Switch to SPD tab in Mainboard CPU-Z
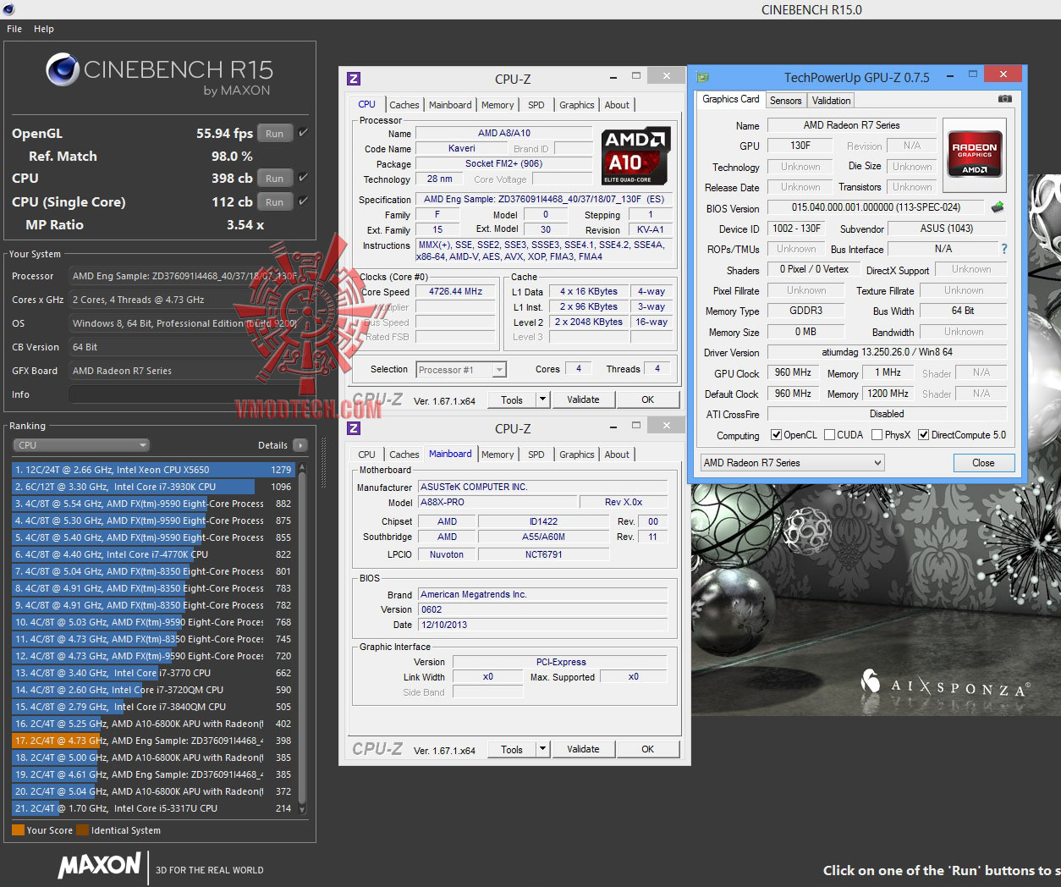Viewport: 1061px width, 887px height. click(536, 455)
